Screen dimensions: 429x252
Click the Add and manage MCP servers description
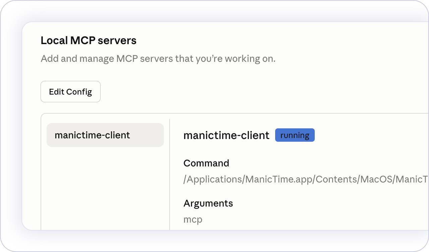pos(158,59)
